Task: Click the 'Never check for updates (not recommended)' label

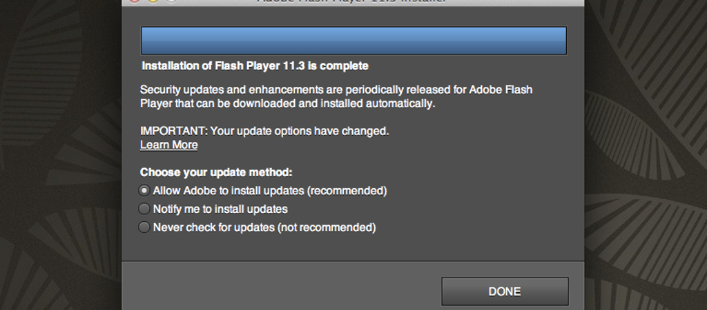Action: click(x=264, y=227)
